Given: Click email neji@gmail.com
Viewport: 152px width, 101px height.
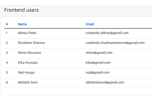Looking at the screenshot, I should pyautogui.click(x=98, y=72).
